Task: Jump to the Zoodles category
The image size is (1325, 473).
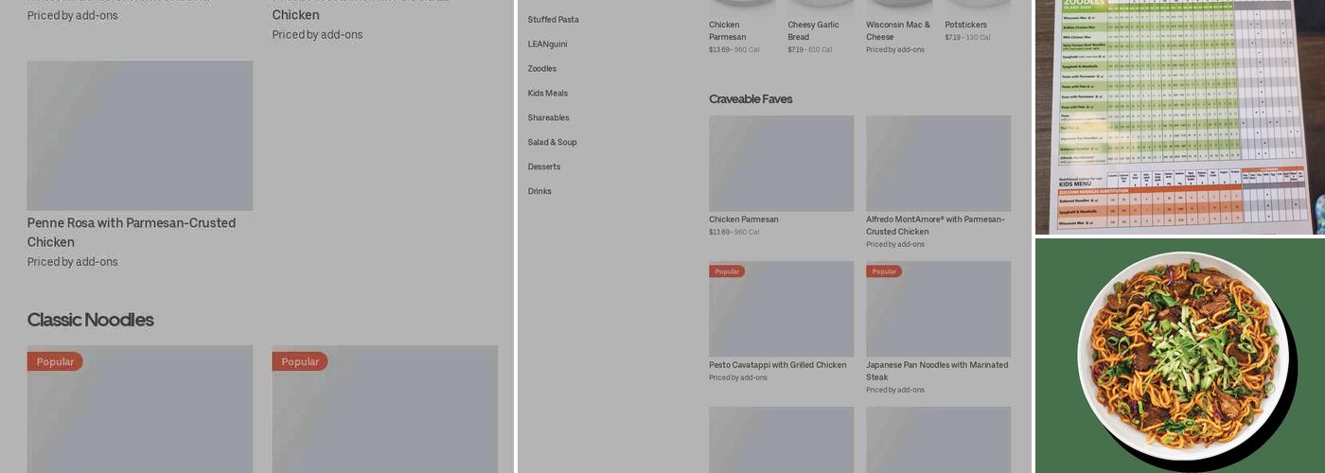Action: click(542, 69)
